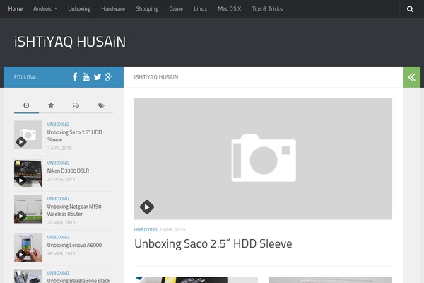Screen dimensions: 424x283
Task: Open the Unboxing menu item
Action: coord(79,9)
